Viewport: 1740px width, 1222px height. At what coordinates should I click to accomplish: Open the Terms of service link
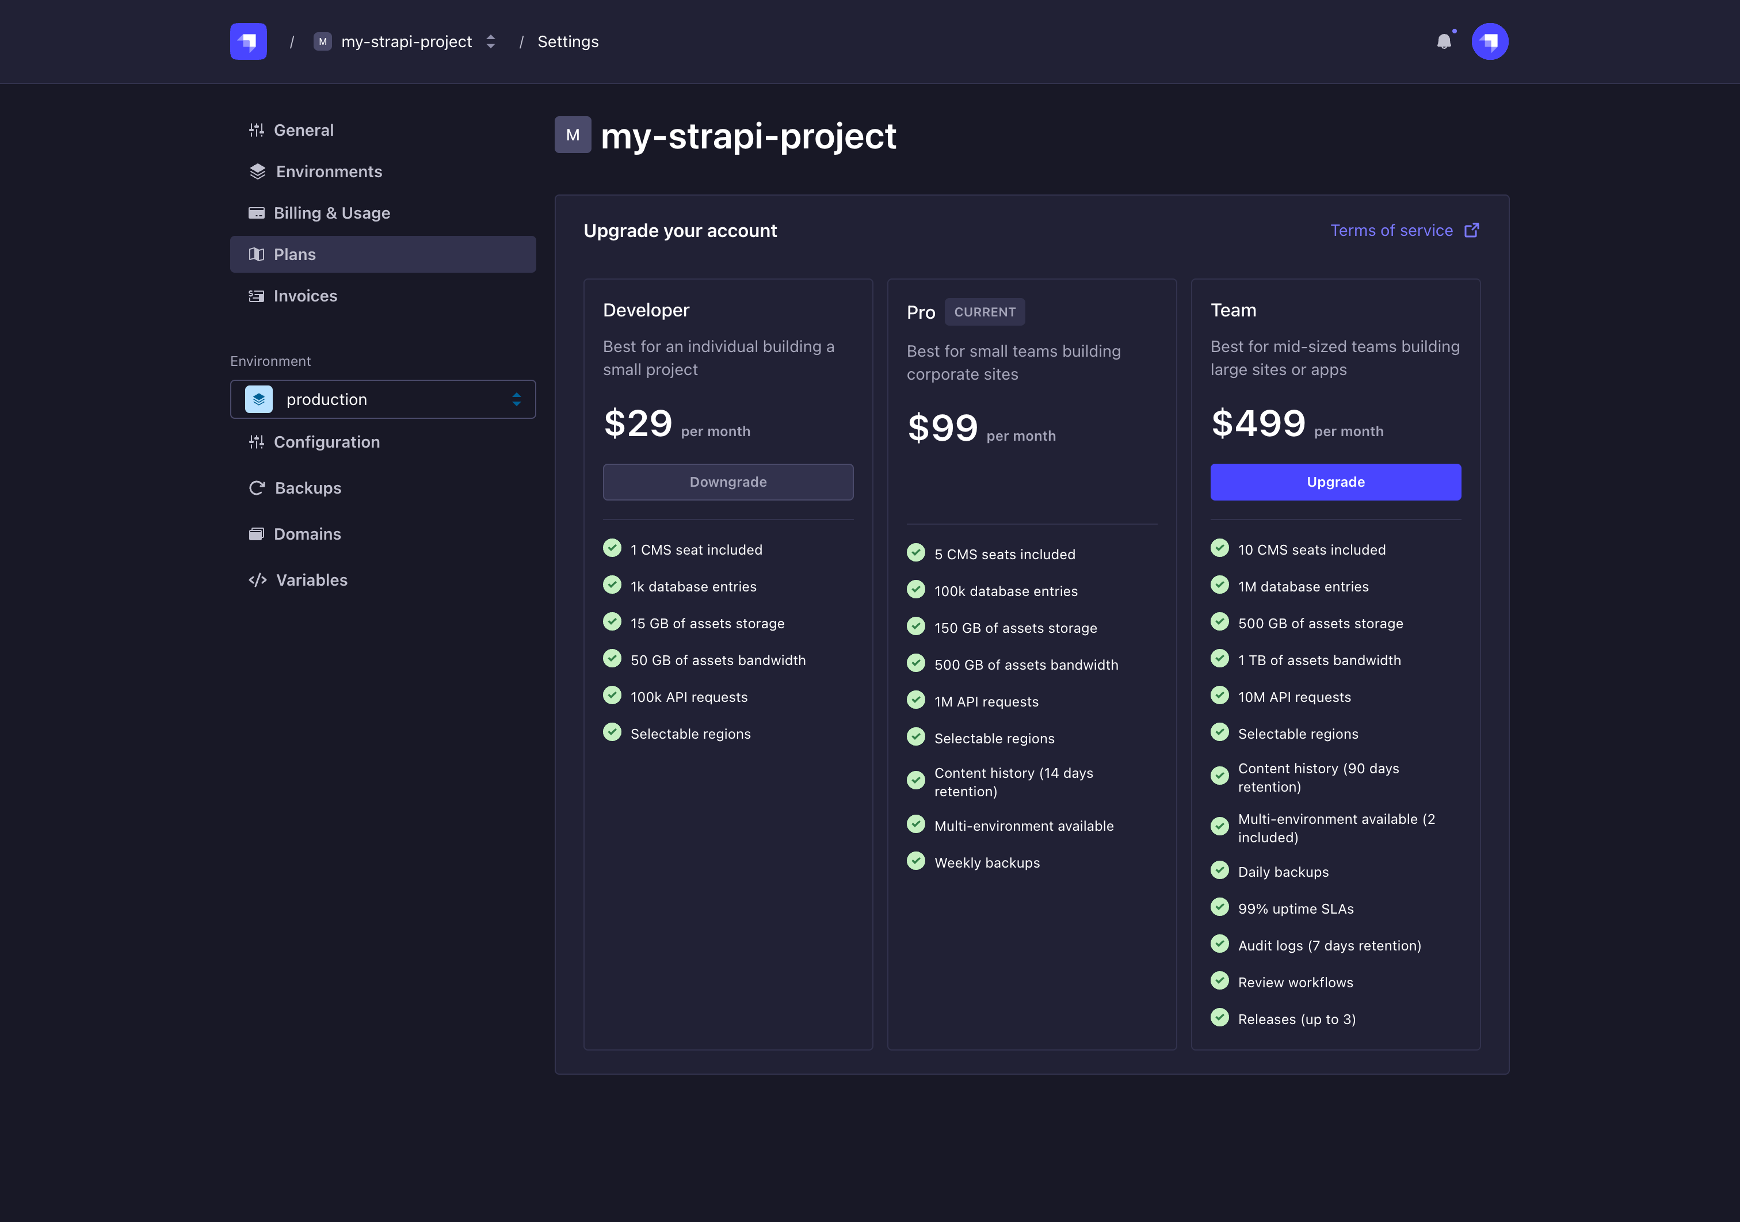point(1391,230)
